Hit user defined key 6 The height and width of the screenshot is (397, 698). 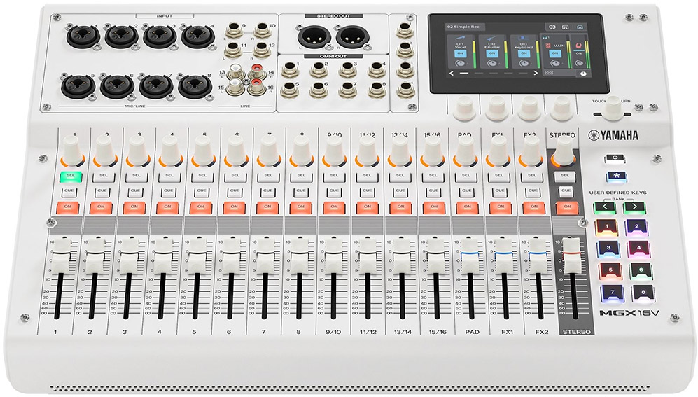click(641, 270)
